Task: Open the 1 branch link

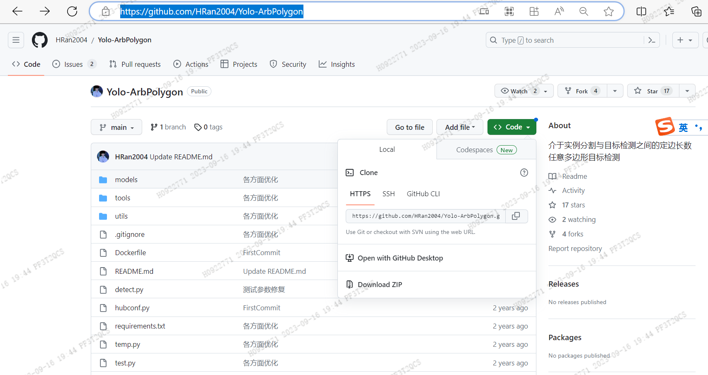Action: point(168,127)
